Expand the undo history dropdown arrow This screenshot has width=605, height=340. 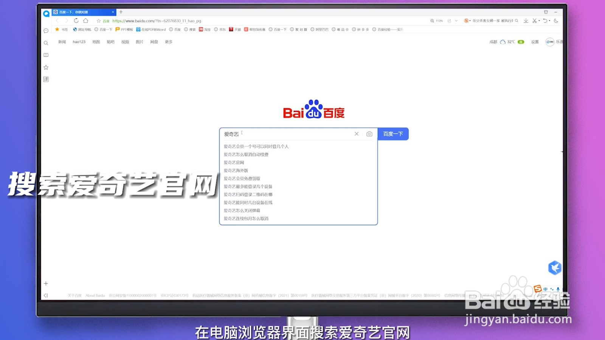coord(549,21)
